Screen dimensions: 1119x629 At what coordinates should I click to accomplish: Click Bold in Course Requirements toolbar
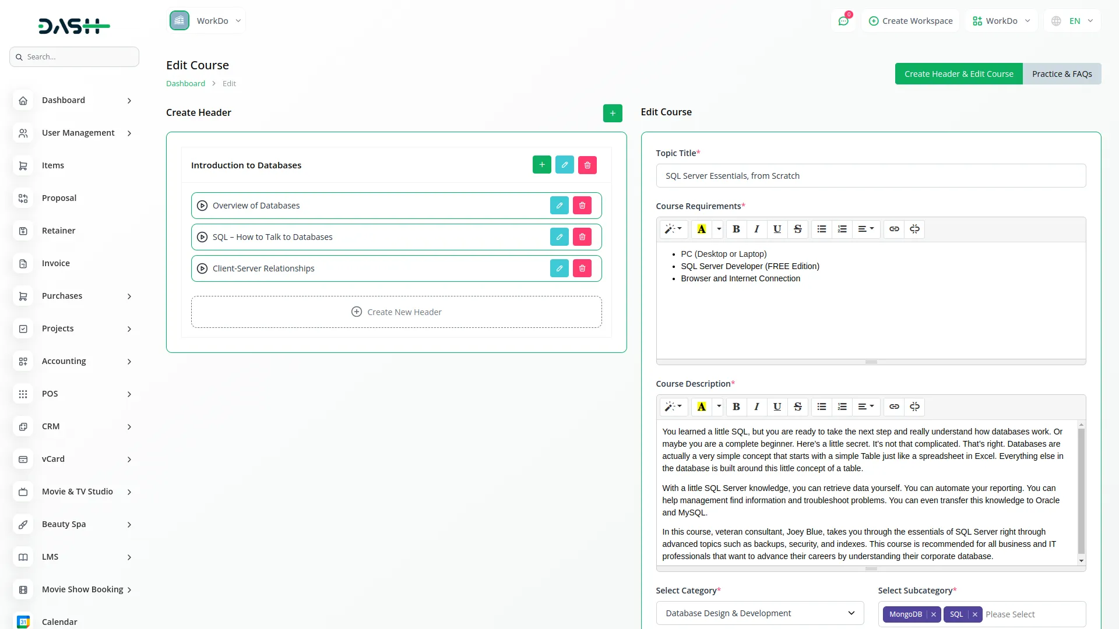[x=736, y=229]
